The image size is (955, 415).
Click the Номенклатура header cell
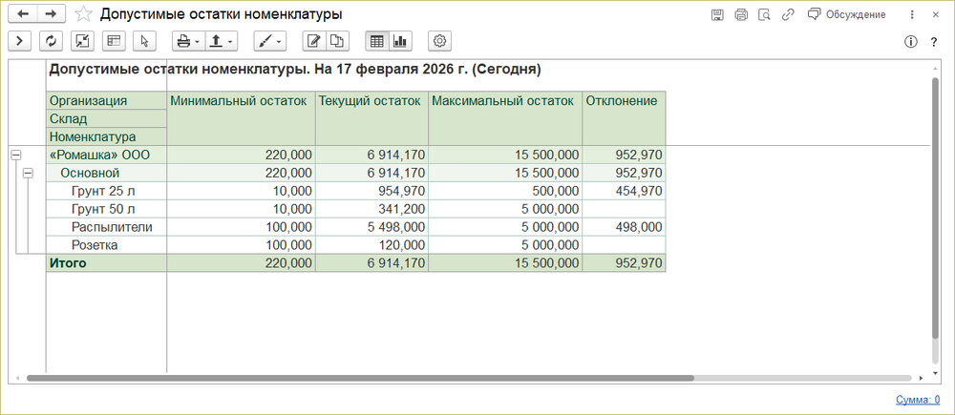[x=107, y=136]
